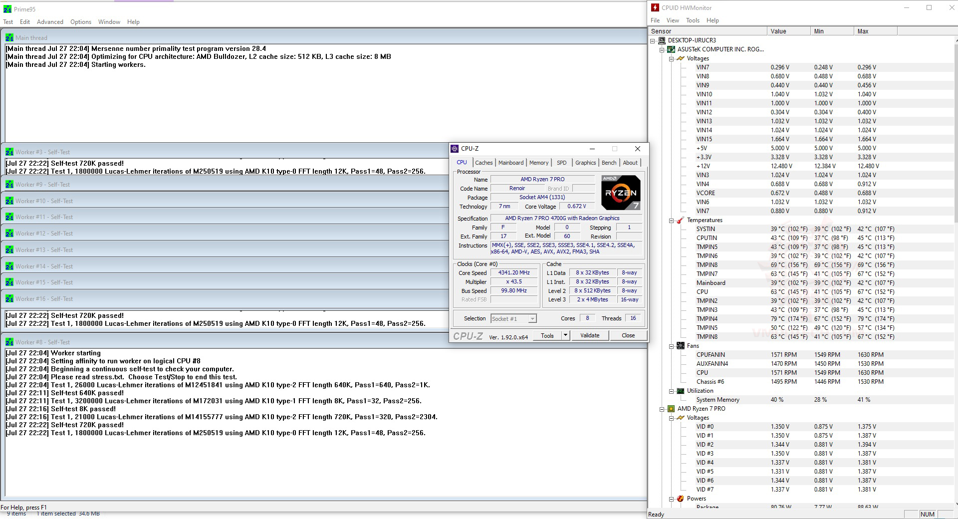Image resolution: width=958 pixels, height=519 pixels.
Task: Click the Max column header in HWMonitor
Action: tap(875, 31)
